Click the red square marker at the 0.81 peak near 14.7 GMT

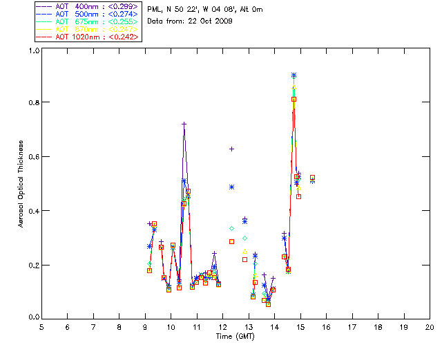pyautogui.click(x=294, y=100)
